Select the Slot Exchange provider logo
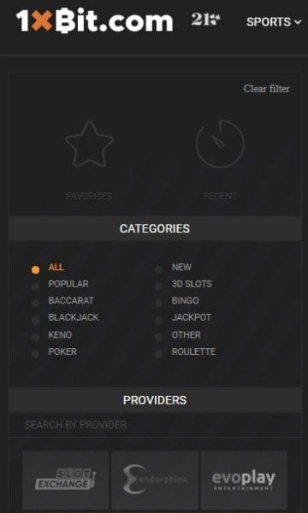 coord(66,480)
